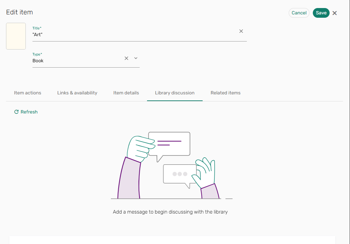Cancel editing the item
Screen dimensions: 350x244
click(299, 13)
